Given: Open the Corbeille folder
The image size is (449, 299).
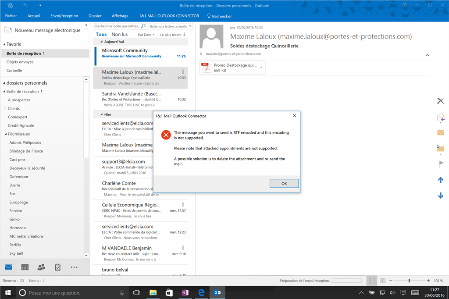Looking at the screenshot, I should point(14,71).
